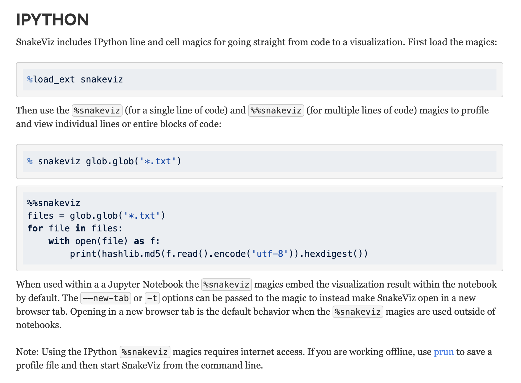Click the single-line % snakeviz glob.glob code
This screenshot has width=521, height=383.
[x=104, y=161]
